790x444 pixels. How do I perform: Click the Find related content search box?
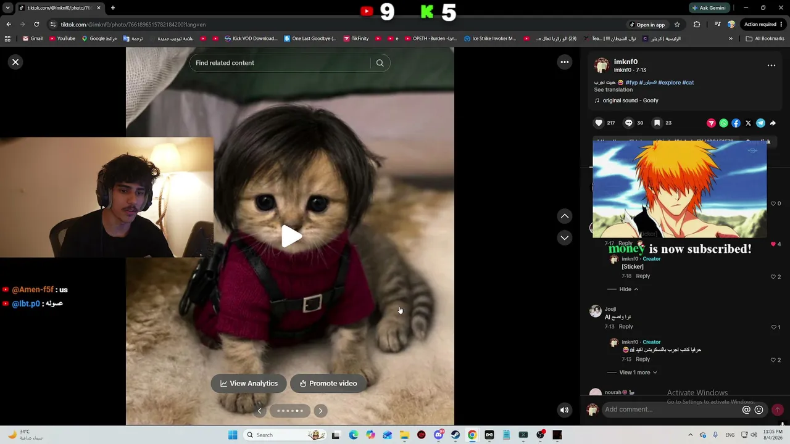[x=281, y=63]
